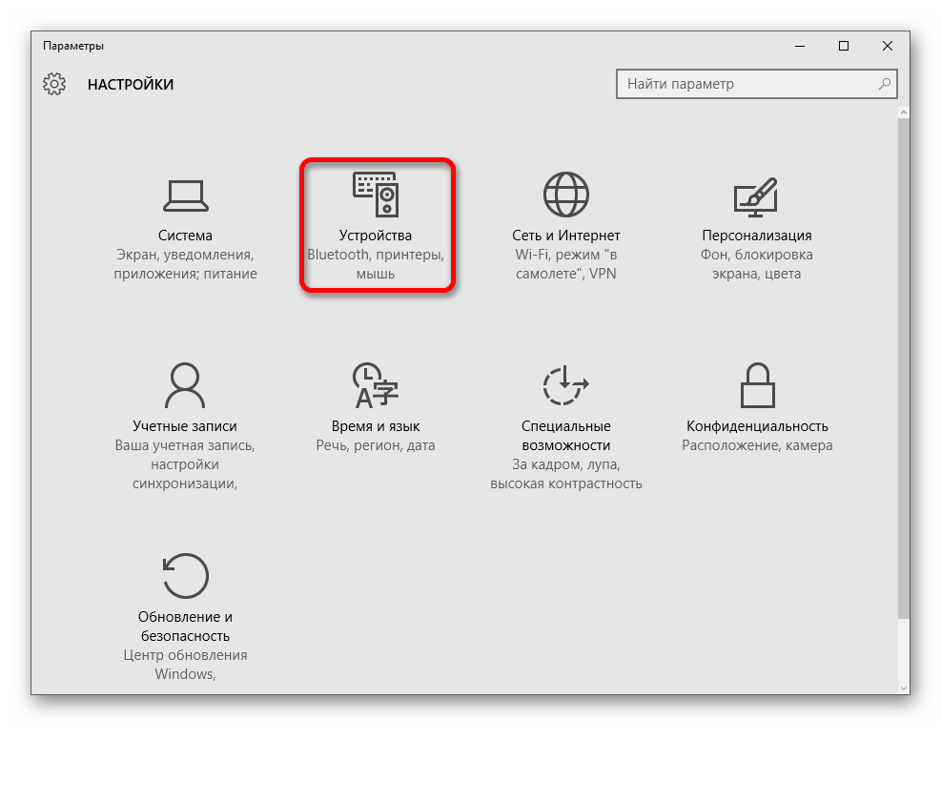The height and width of the screenshot is (802, 941).
Task: Open the Учетные записи person icon
Action: [185, 385]
